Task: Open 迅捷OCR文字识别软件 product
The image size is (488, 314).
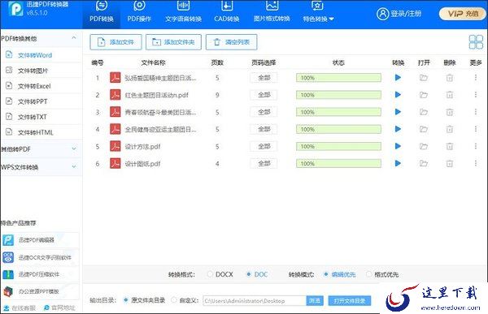Action: (x=40, y=257)
